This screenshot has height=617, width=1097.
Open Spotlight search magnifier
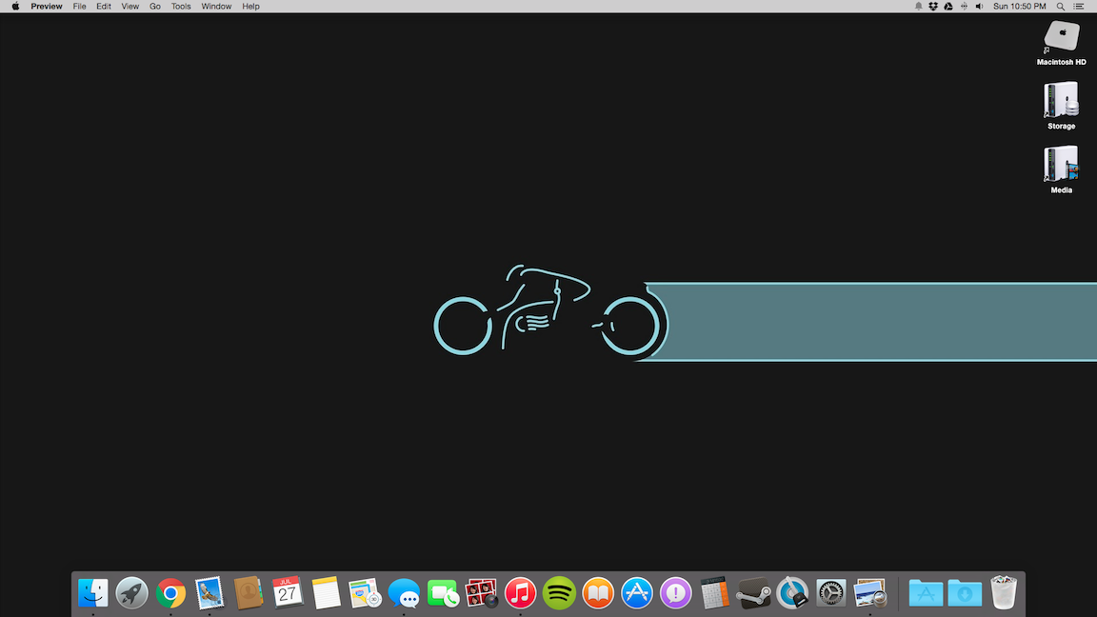pyautogui.click(x=1061, y=7)
